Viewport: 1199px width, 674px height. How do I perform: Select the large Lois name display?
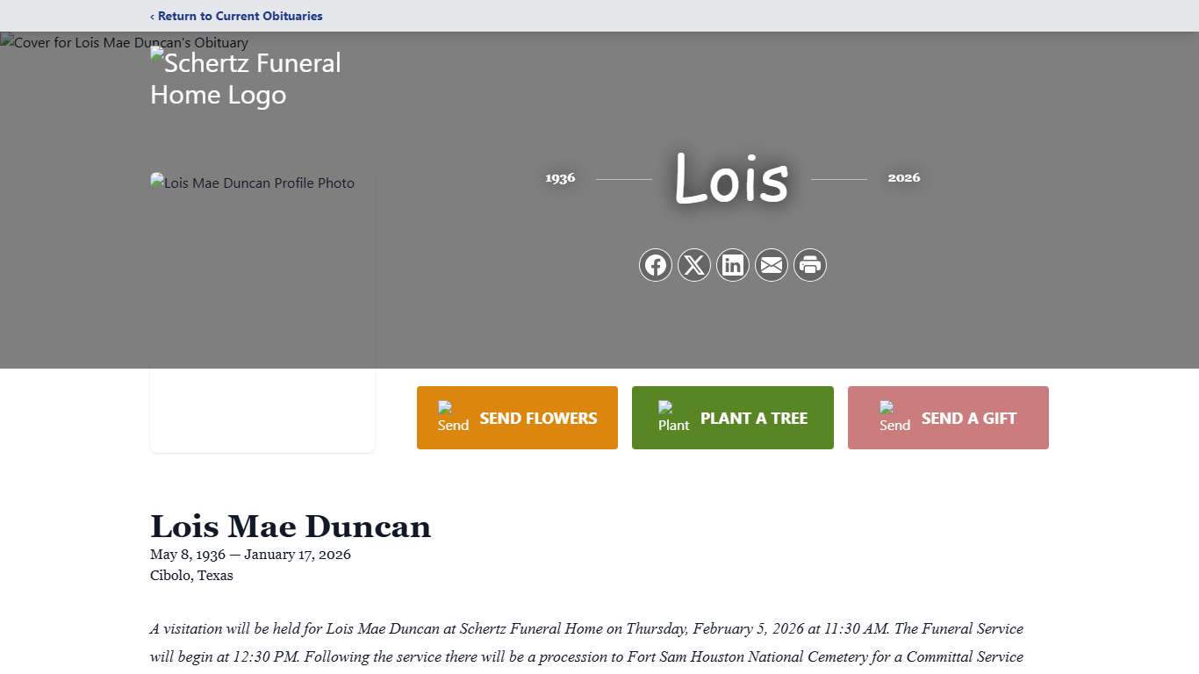(731, 178)
